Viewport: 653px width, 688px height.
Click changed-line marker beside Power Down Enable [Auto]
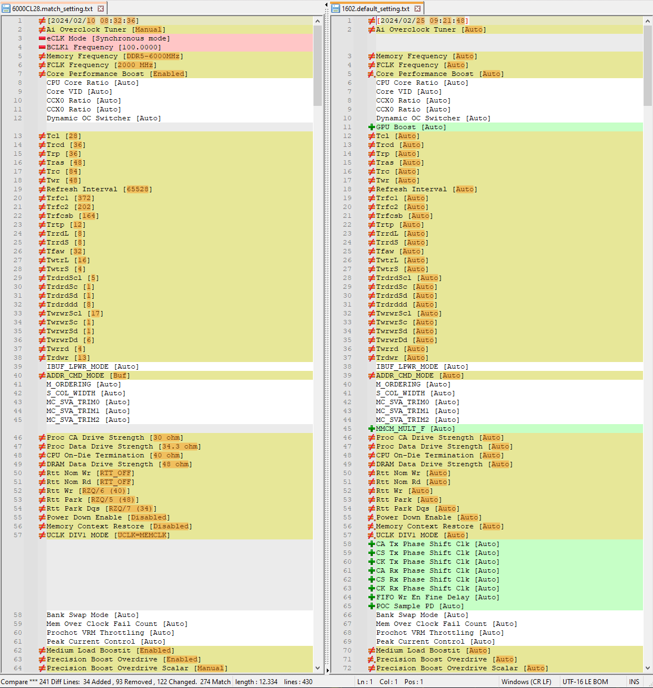point(372,517)
